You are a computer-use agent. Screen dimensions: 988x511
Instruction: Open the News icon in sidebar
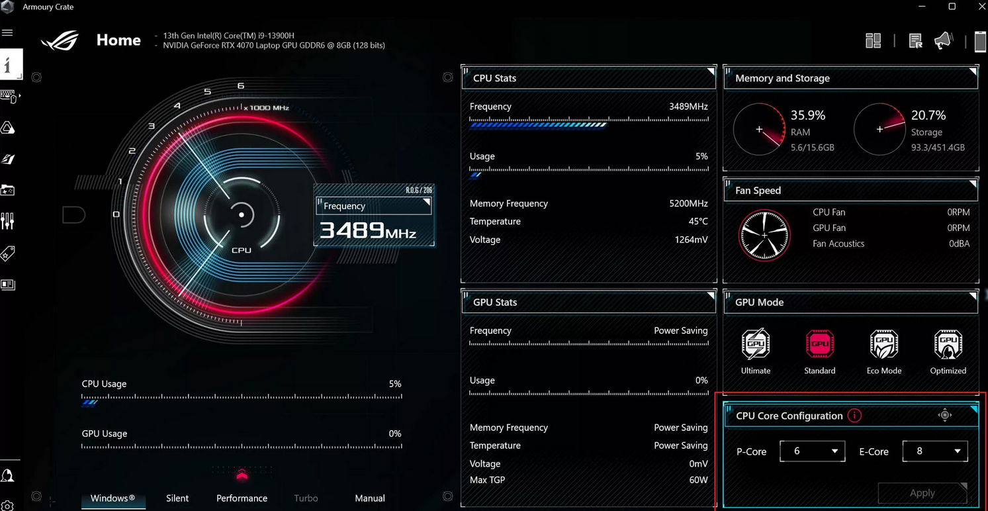[8, 285]
